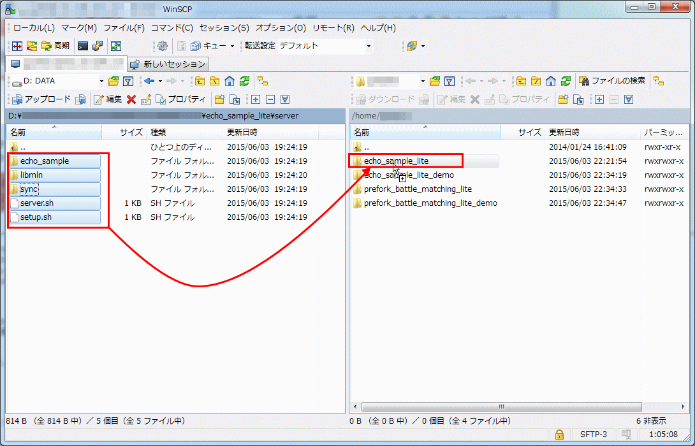695x446 pixels.
Task: Select setup.sh in local panel
Action: point(54,217)
